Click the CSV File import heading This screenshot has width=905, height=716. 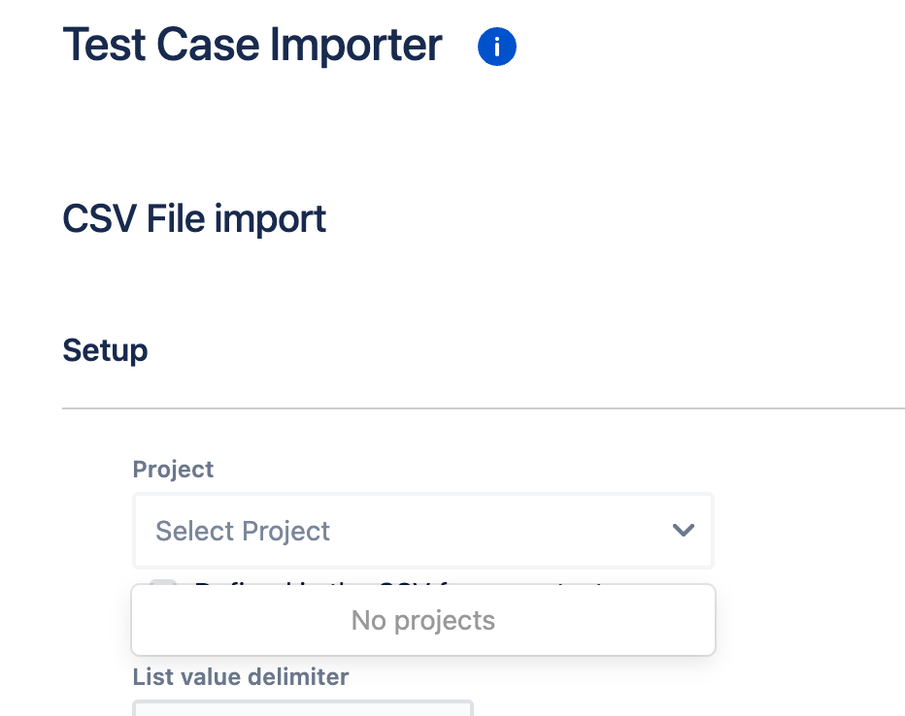tap(194, 219)
